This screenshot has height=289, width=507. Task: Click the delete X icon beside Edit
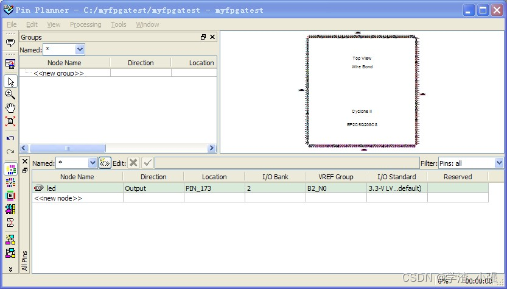coord(133,163)
